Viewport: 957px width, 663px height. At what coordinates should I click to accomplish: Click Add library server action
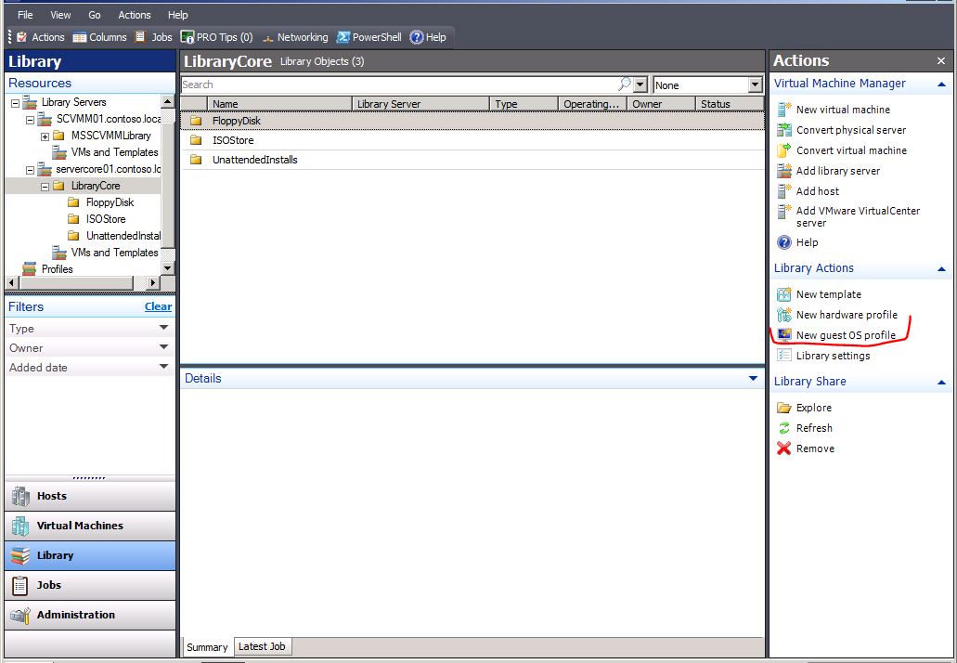pyautogui.click(x=829, y=171)
